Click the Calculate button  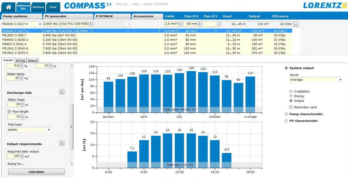pyautogui.click(x=36, y=172)
